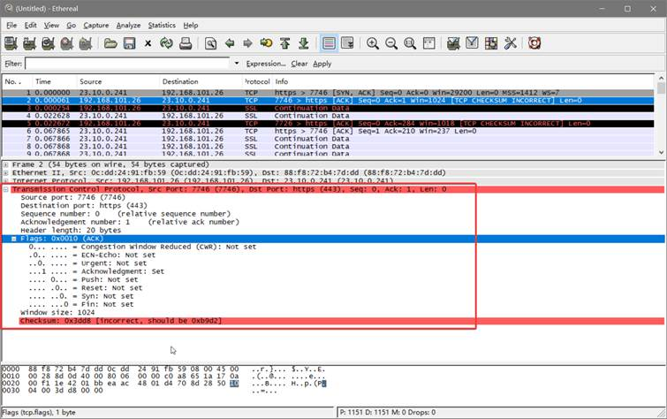Select packet 4 SSL Continuation Data row
The width and height of the screenshot is (667, 419).
(x=328, y=116)
